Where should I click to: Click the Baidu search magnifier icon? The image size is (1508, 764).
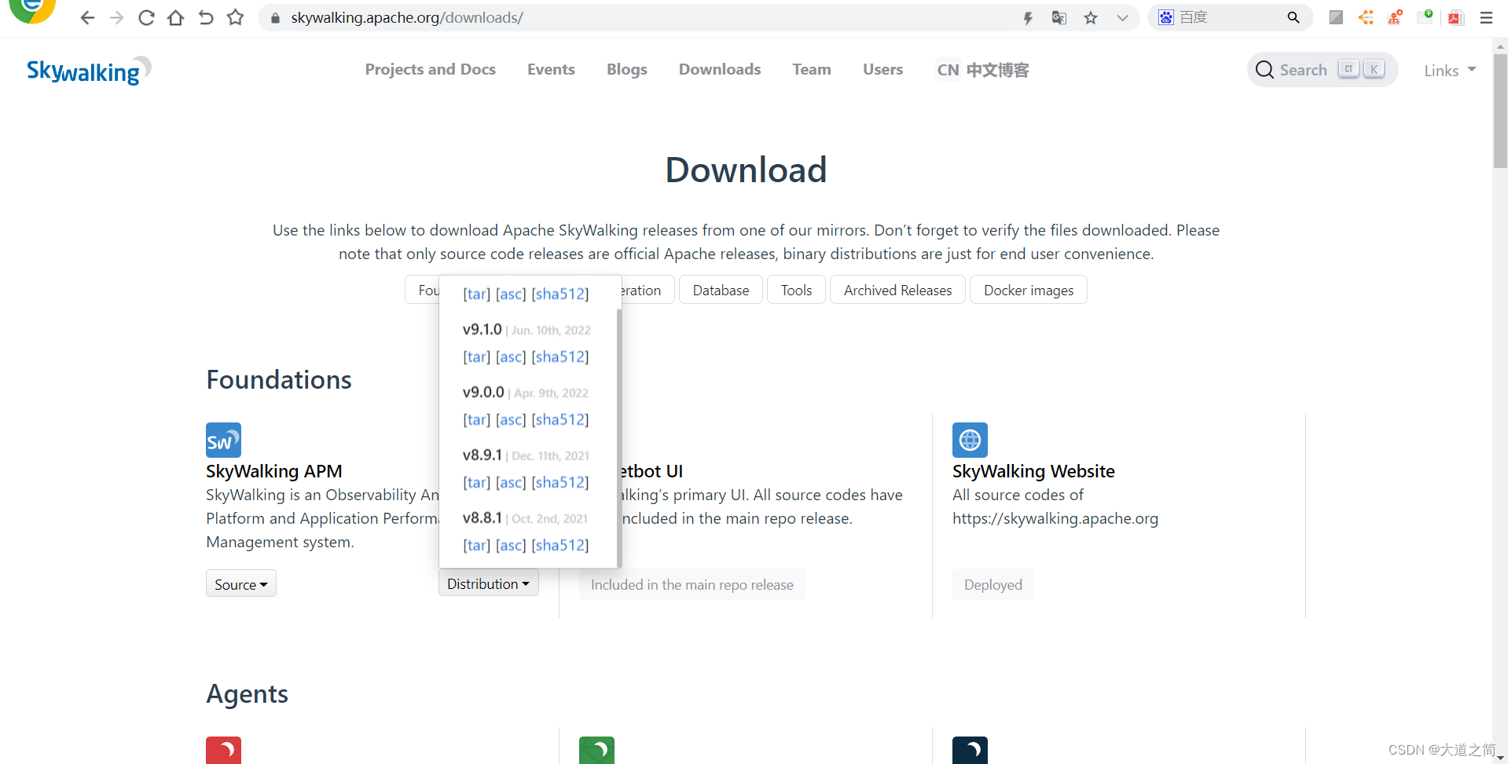point(1293,17)
